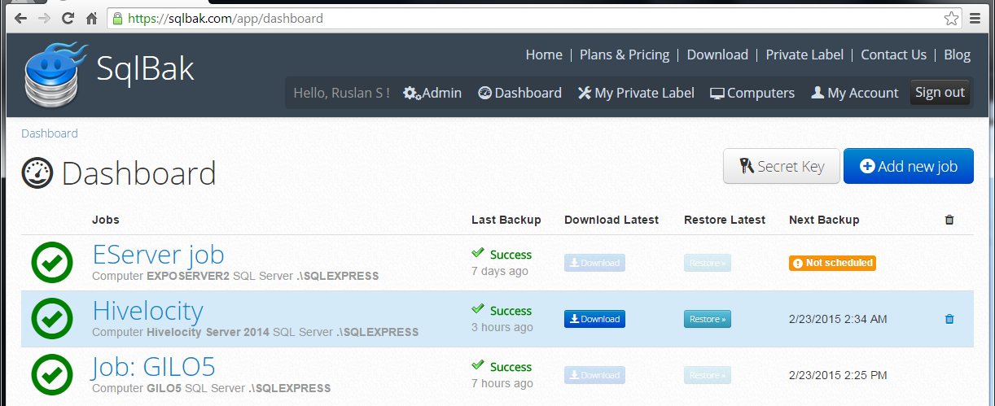This screenshot has height=406, width=995.
Task: Open the Chrome hamburger menu
Action: (x=975, y=18)
